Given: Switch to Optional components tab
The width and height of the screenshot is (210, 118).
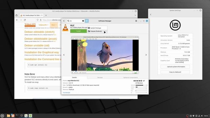Looking at the screenshot, I should 131,77.
